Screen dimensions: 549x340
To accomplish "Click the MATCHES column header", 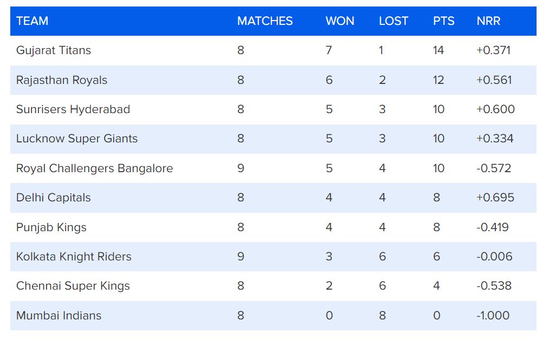I will point(265,21).
